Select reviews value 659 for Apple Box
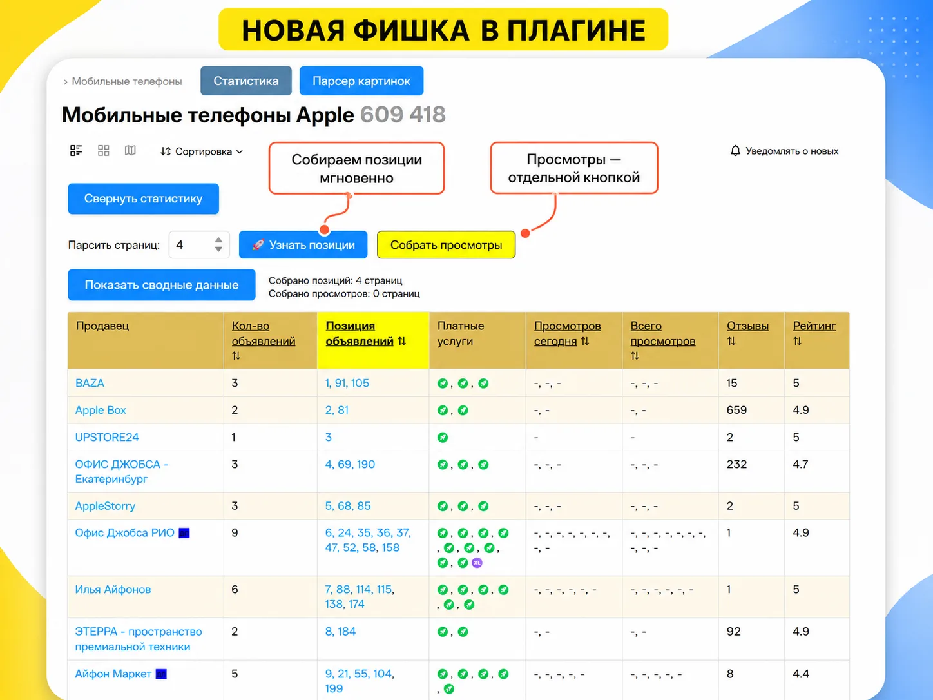Image resolution: width=933 pixels, height=700 pixels. (736, 410)
